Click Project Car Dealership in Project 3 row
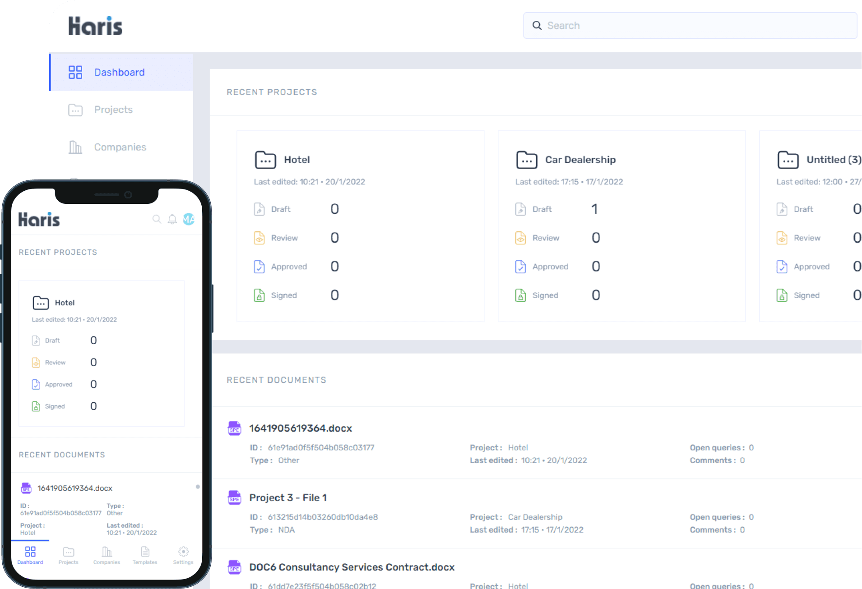Viewport: 862px width, 589px height. [535, 517]
